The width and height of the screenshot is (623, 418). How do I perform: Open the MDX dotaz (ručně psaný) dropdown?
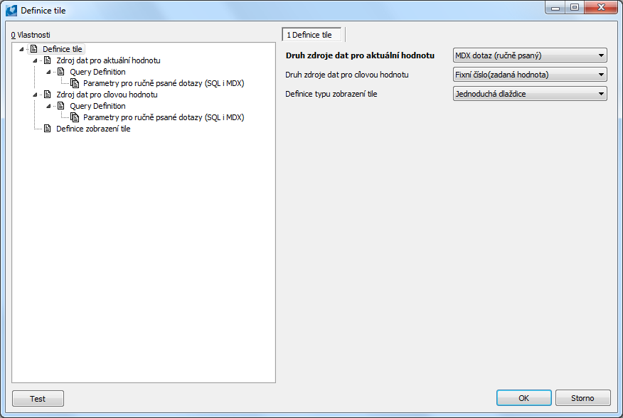click(530, 55)
